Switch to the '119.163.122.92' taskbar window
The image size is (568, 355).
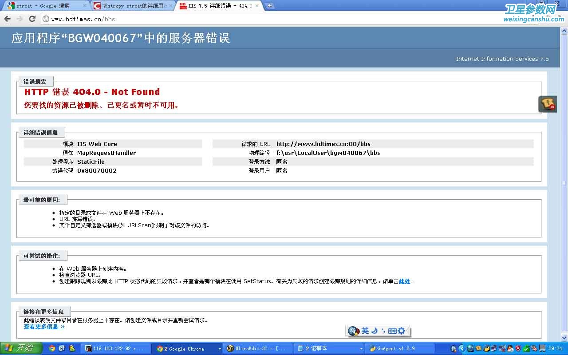tap(116, 349)
